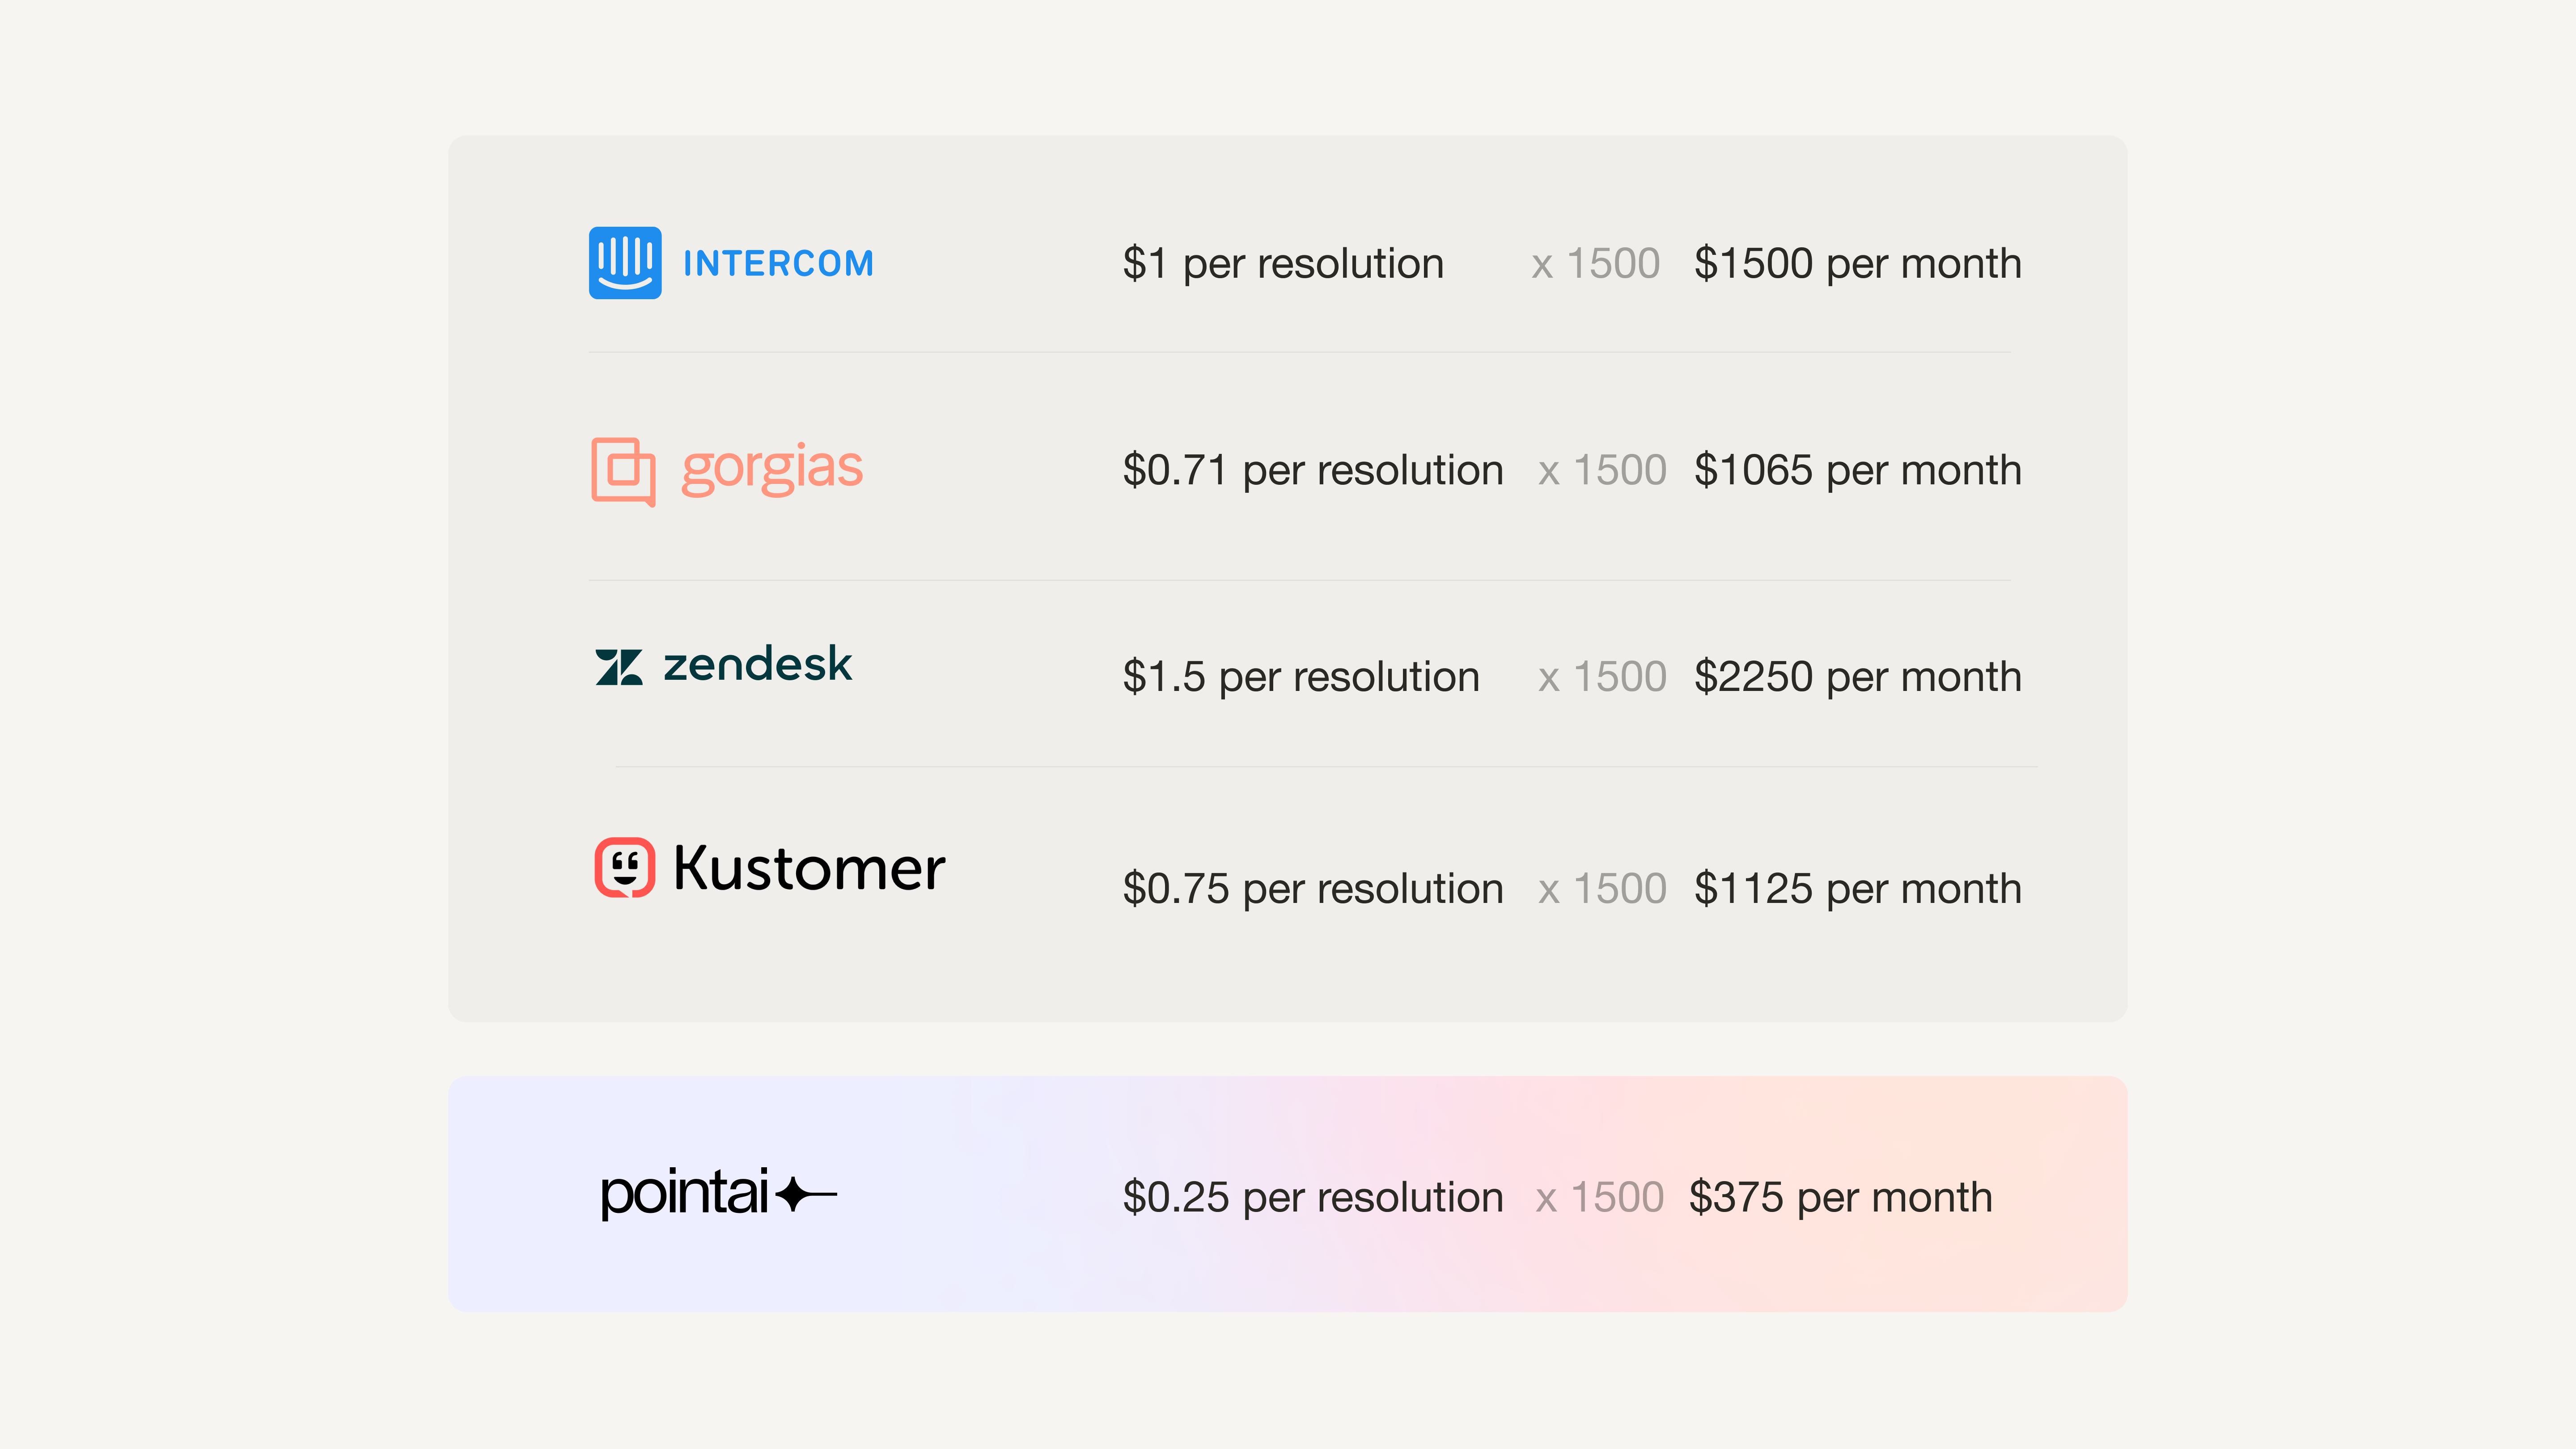The height and width of the screenshot is (1449, 2576).
Task: Click the "$0.75 per resolution" price
Action: click(x=1313, y=889)
